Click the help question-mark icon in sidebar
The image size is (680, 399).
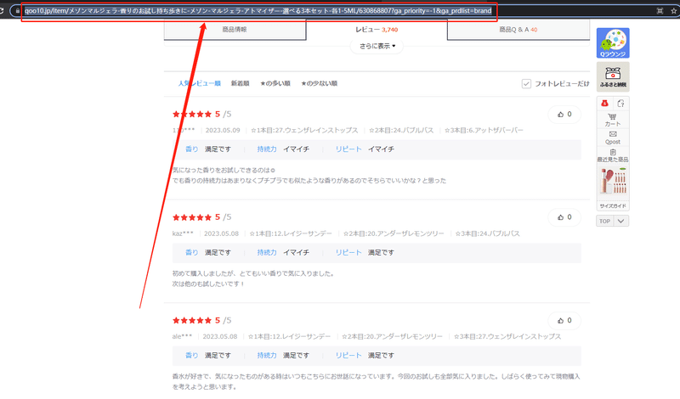621,103
